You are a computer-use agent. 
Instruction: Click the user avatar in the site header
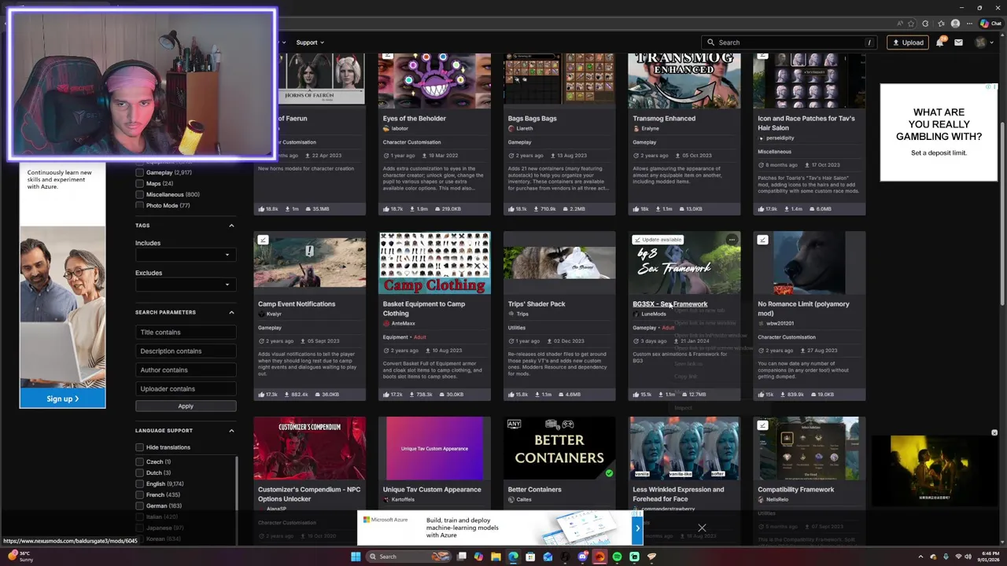(x=979, y=42)
